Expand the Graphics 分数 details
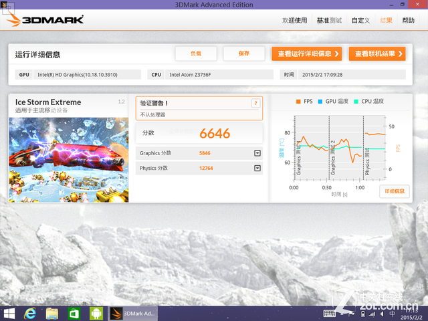This screenshot has height=321, width=428. coord(257,153)
